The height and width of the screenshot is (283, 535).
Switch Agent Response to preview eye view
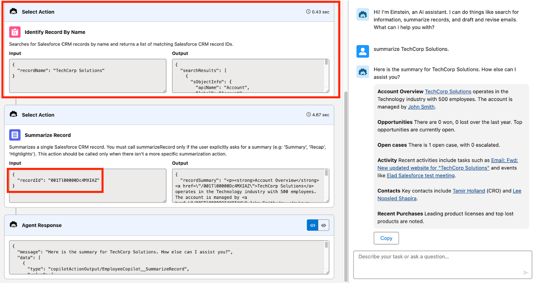coord(324,225)
